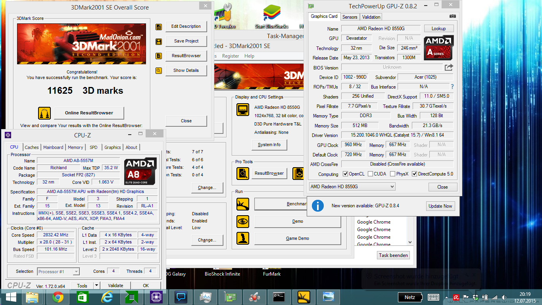
Task: Expand the CPU-Z Tools dropdown arrow
Action: click(x=96, y=285)
